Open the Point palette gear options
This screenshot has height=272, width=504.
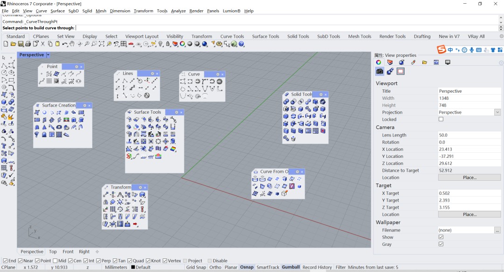coord(77,67)
